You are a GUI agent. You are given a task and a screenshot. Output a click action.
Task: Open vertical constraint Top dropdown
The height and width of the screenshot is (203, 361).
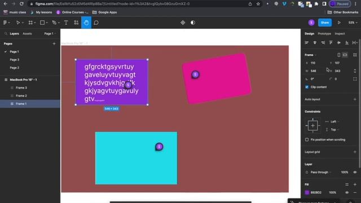tap(334, 130)
